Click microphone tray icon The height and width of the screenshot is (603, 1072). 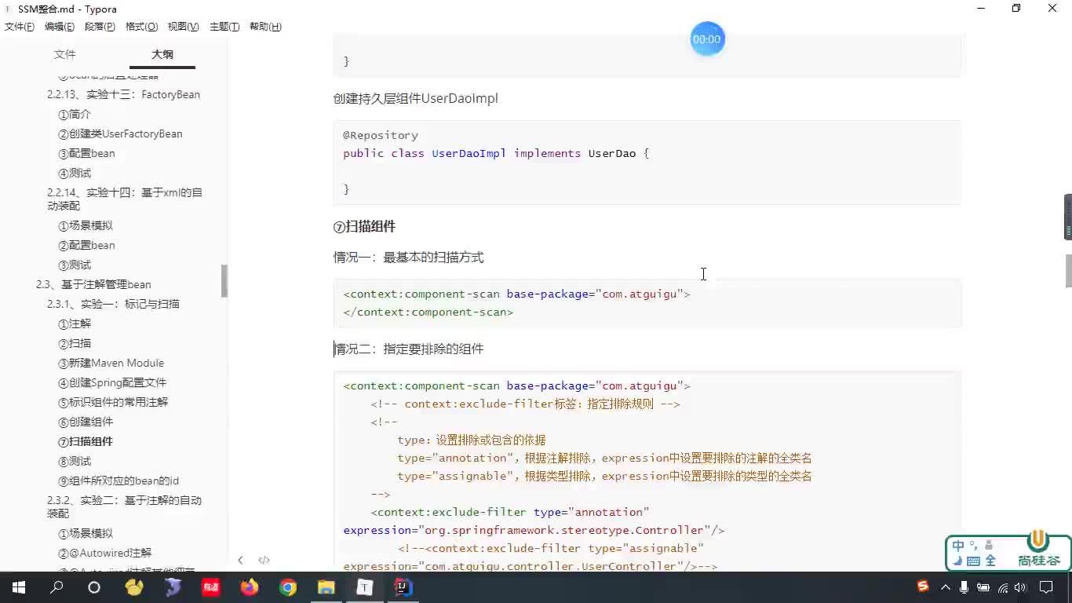click(964, 587)
